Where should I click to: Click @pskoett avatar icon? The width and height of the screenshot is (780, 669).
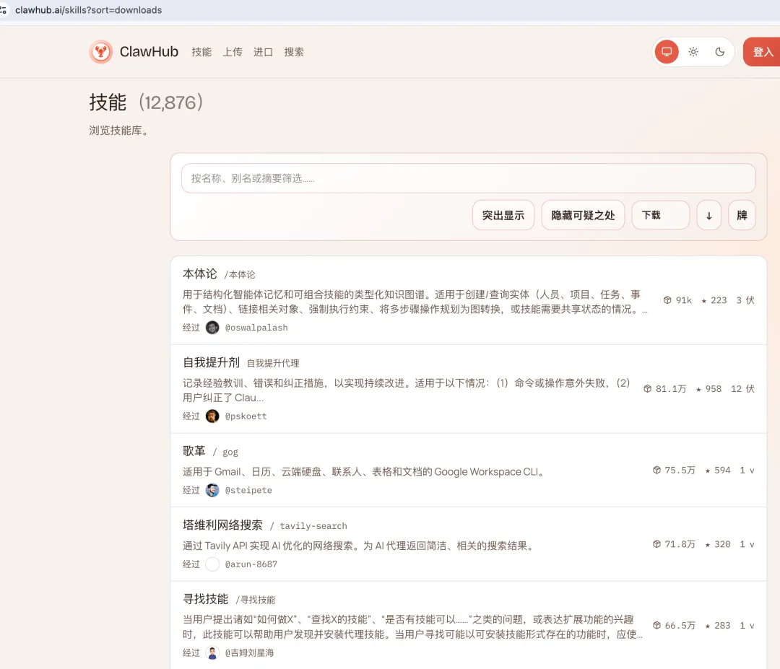(x=212, y=416)
